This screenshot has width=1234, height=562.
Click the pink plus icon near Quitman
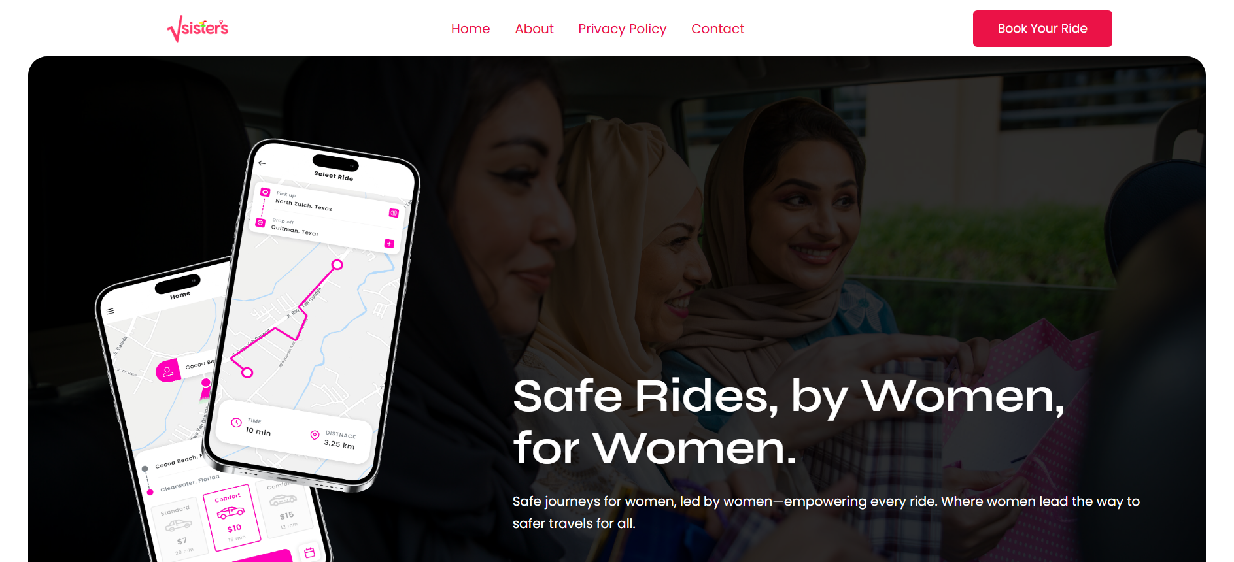pyautogui.click(x=389, y=244)
